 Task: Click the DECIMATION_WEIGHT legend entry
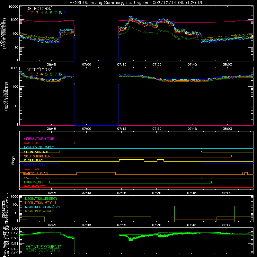41,203
